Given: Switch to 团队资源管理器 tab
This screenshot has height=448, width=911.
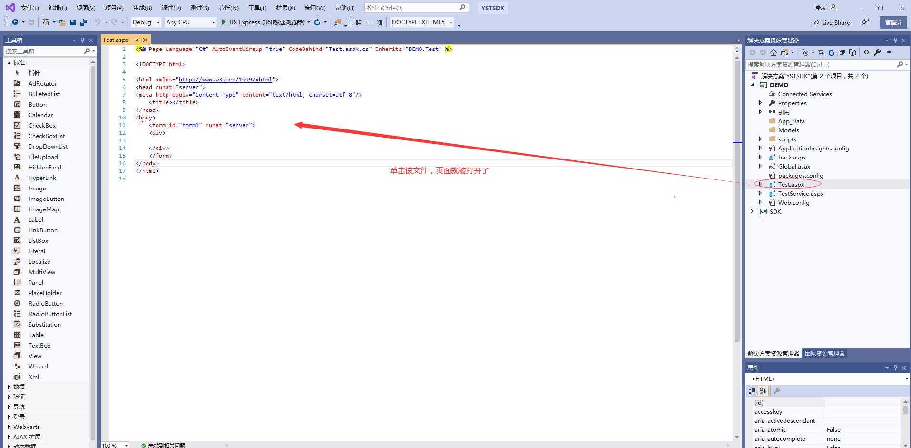Looking at the screenshot, I should pyautogui.click(x=825, y=354).
